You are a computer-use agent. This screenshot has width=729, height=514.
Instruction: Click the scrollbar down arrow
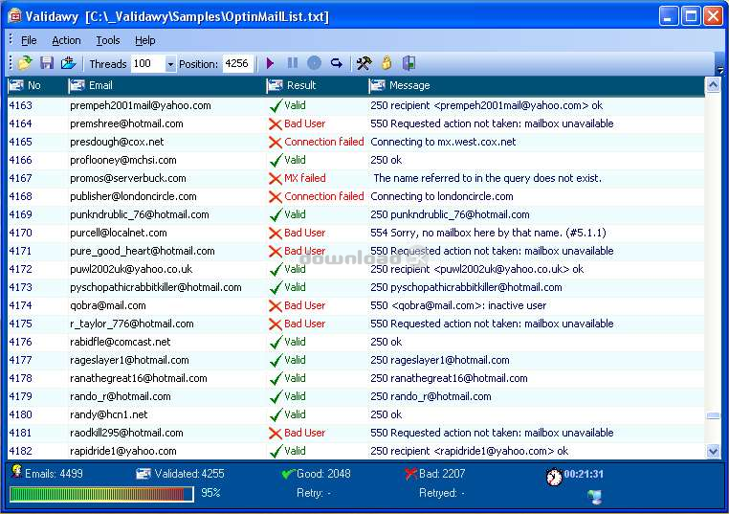713,451
